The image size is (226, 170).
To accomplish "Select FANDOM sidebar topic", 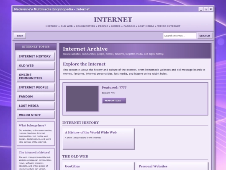I will tap(36, 97).
